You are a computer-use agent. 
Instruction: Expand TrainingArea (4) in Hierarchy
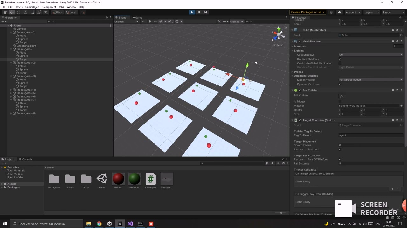click(x=11, y=90)
